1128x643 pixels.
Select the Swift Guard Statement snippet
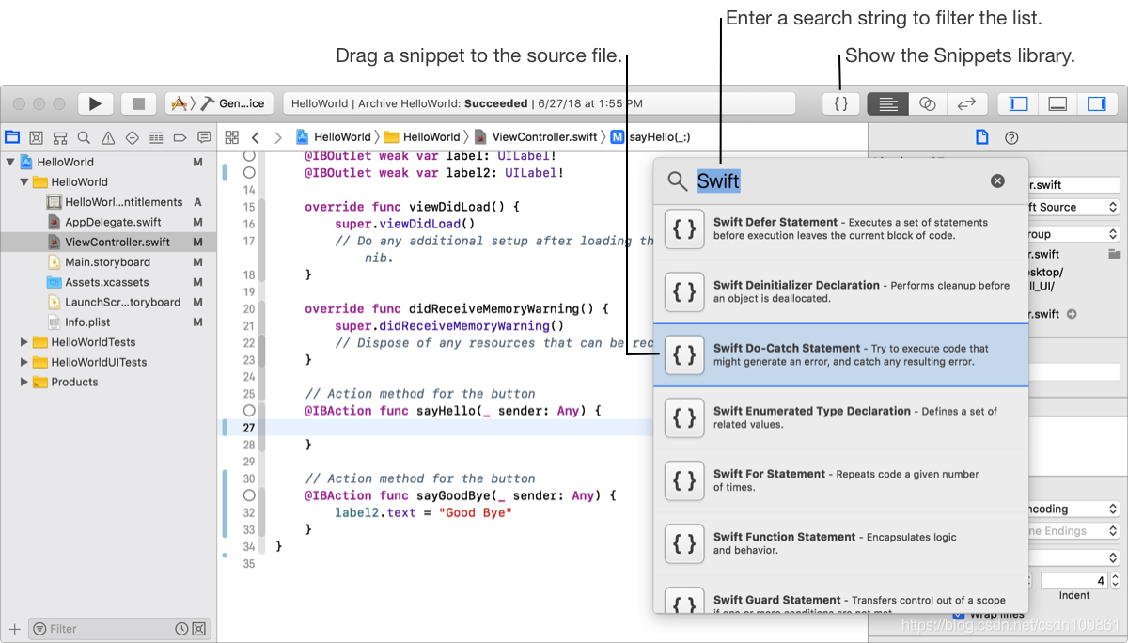click(x=840, y=596)
